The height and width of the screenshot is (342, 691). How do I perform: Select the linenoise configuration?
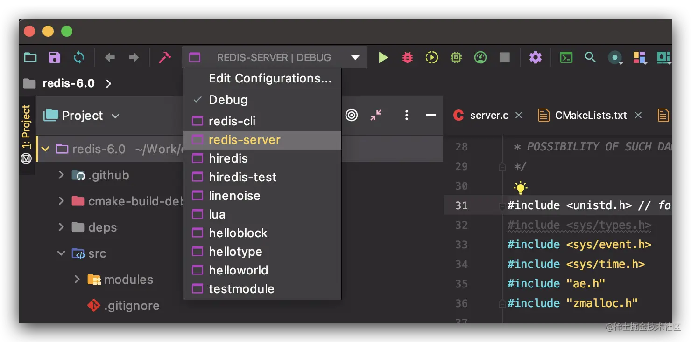pyautogui.click(x=262, y=196)
